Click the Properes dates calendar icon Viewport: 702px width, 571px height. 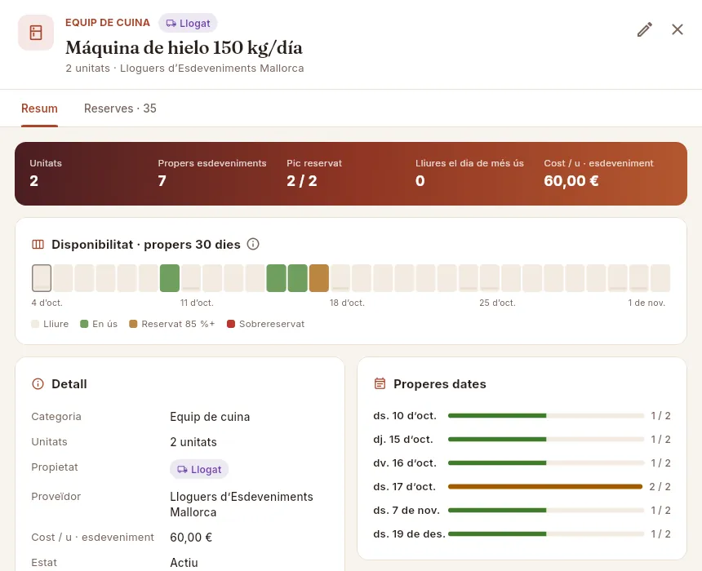(380, 383)
